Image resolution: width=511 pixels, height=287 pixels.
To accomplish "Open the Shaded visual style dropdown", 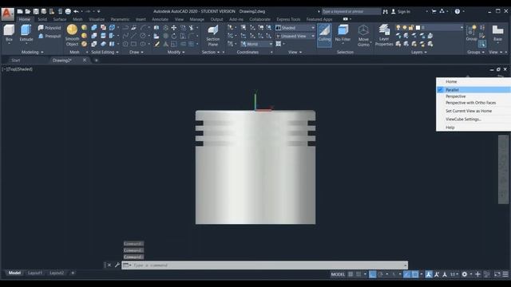I will [x=295, y=28].
